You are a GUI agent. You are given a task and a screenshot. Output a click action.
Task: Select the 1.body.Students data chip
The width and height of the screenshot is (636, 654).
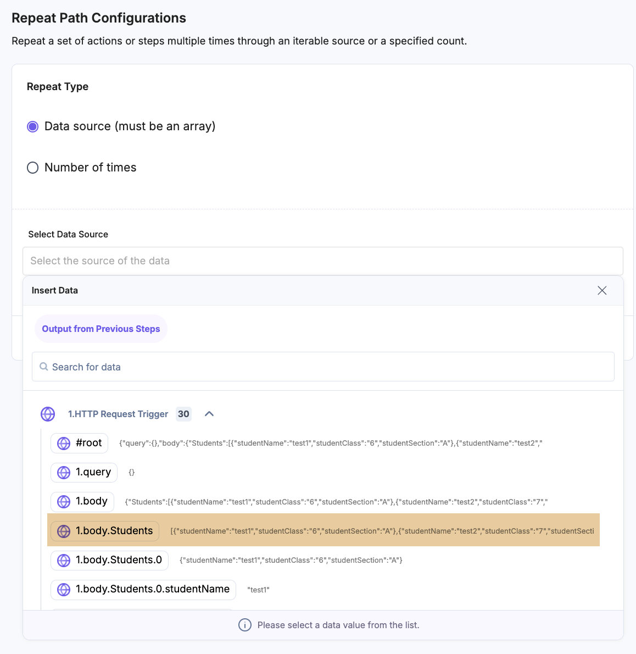[x=104, y=531]
